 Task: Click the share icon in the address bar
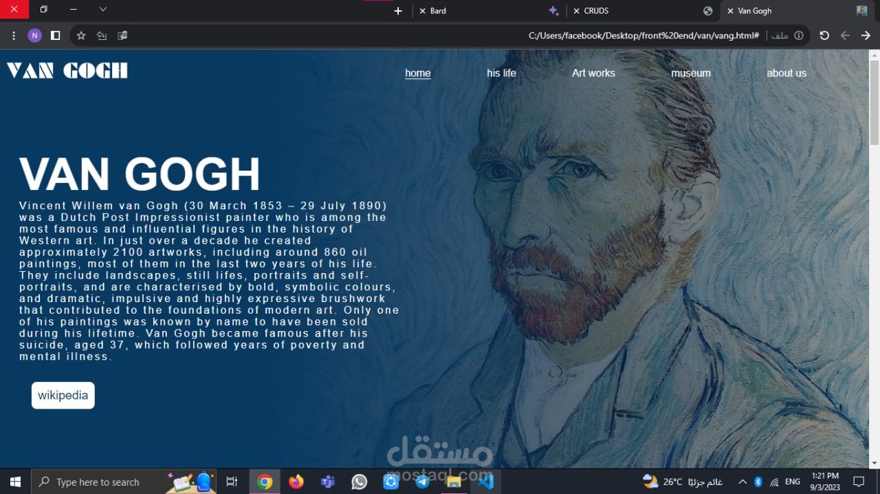(102, 36)
